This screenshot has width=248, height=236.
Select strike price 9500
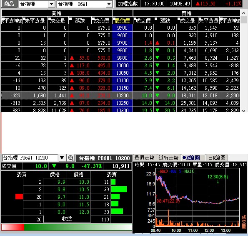pos(122,28)
